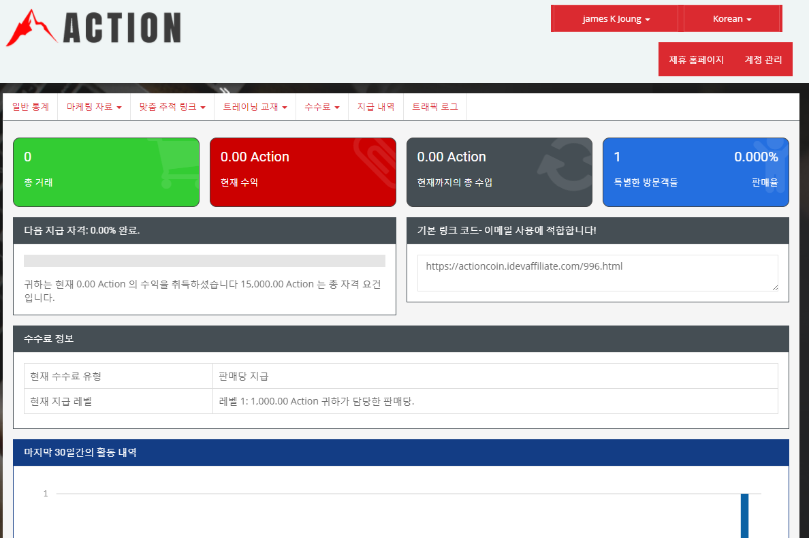Viewport: 809px width, 538px height.
Task: Click the 다음 지급 자격 panel header
Action: [x=204, y=231]
